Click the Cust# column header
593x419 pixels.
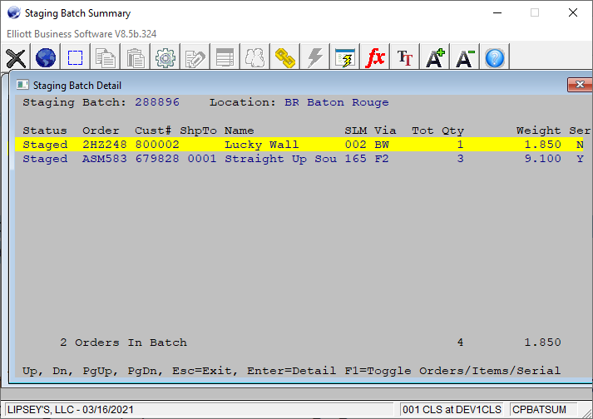click(153, 131)
